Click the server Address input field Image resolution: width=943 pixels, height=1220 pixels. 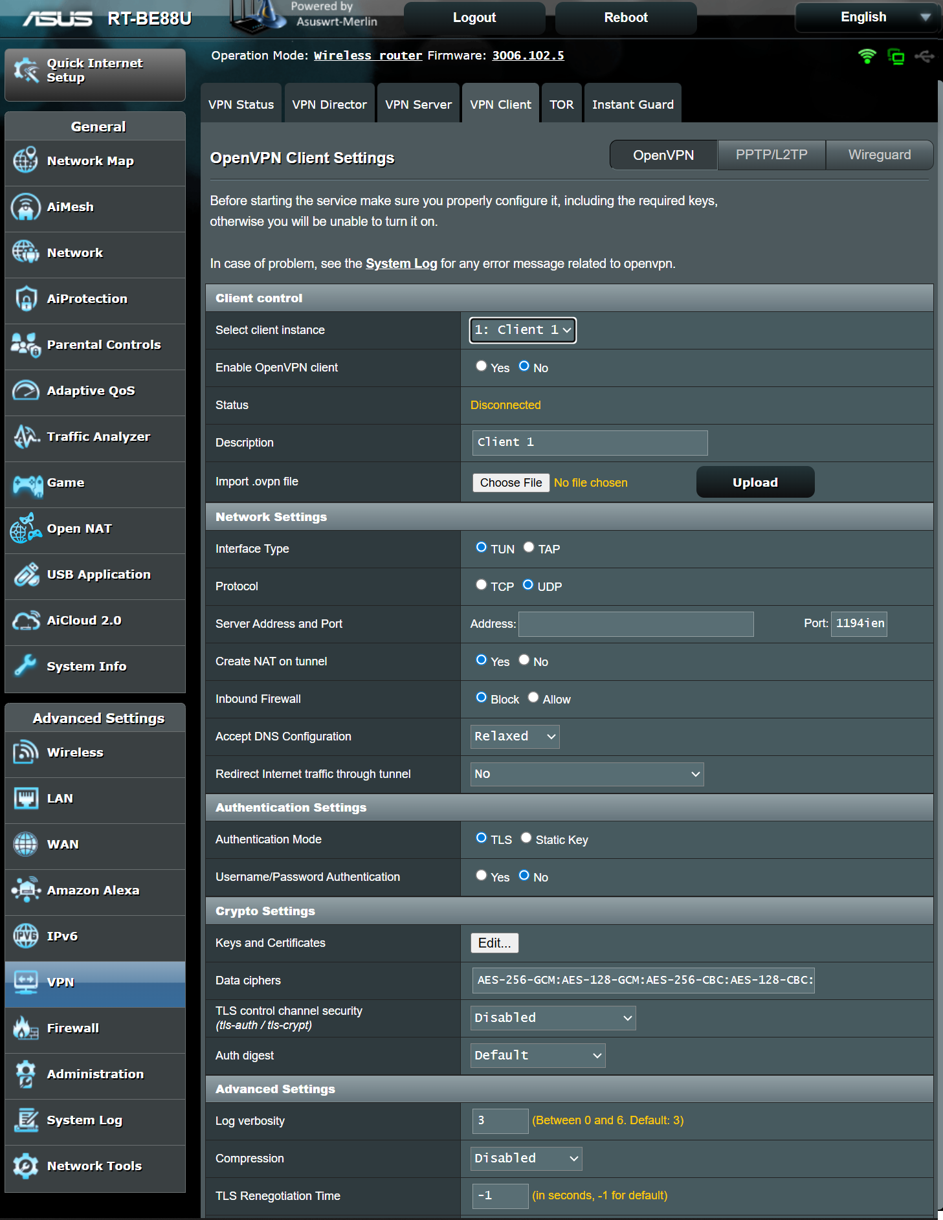click(636, 624)
